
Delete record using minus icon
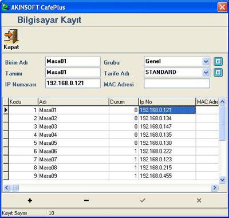pyautogui.click(x=86, y=200)
